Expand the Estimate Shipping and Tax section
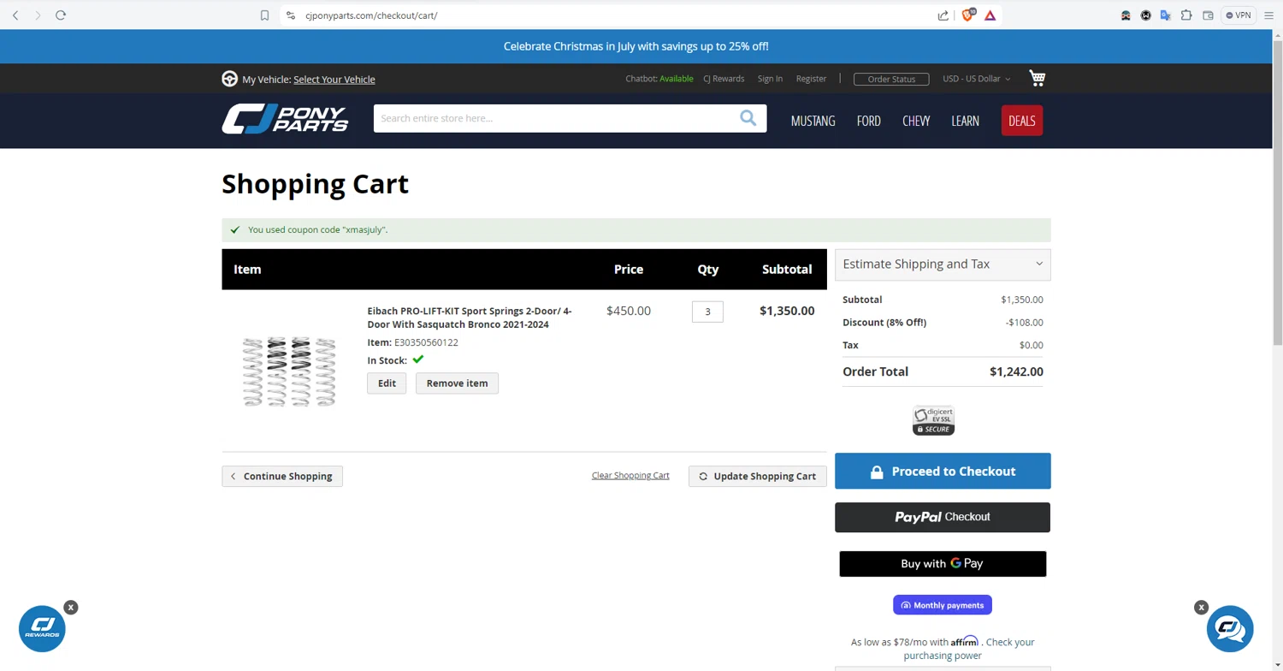 click(x=943, y=264)
